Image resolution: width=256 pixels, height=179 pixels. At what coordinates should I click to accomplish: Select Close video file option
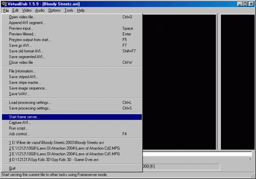(x=21, y=62)
